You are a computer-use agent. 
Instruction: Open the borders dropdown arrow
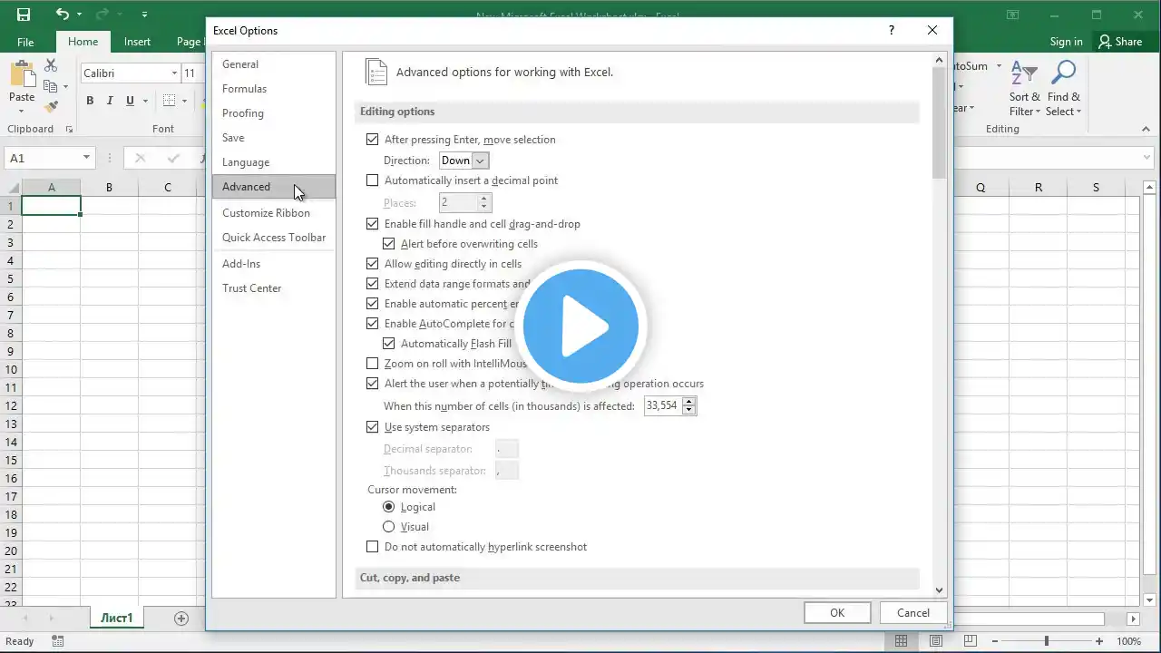[x=184, y=101]
